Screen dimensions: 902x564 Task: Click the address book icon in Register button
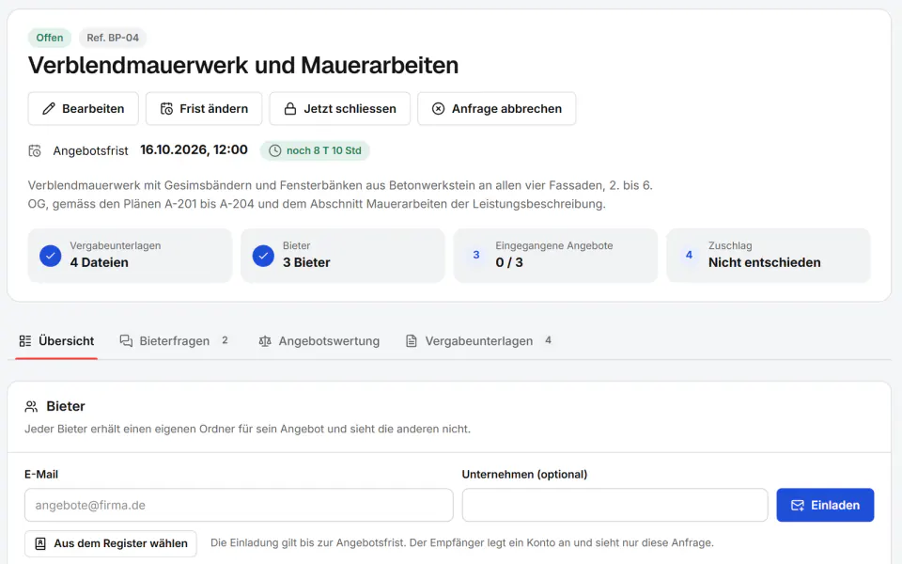pyautogui.click(x=40, y=543)
